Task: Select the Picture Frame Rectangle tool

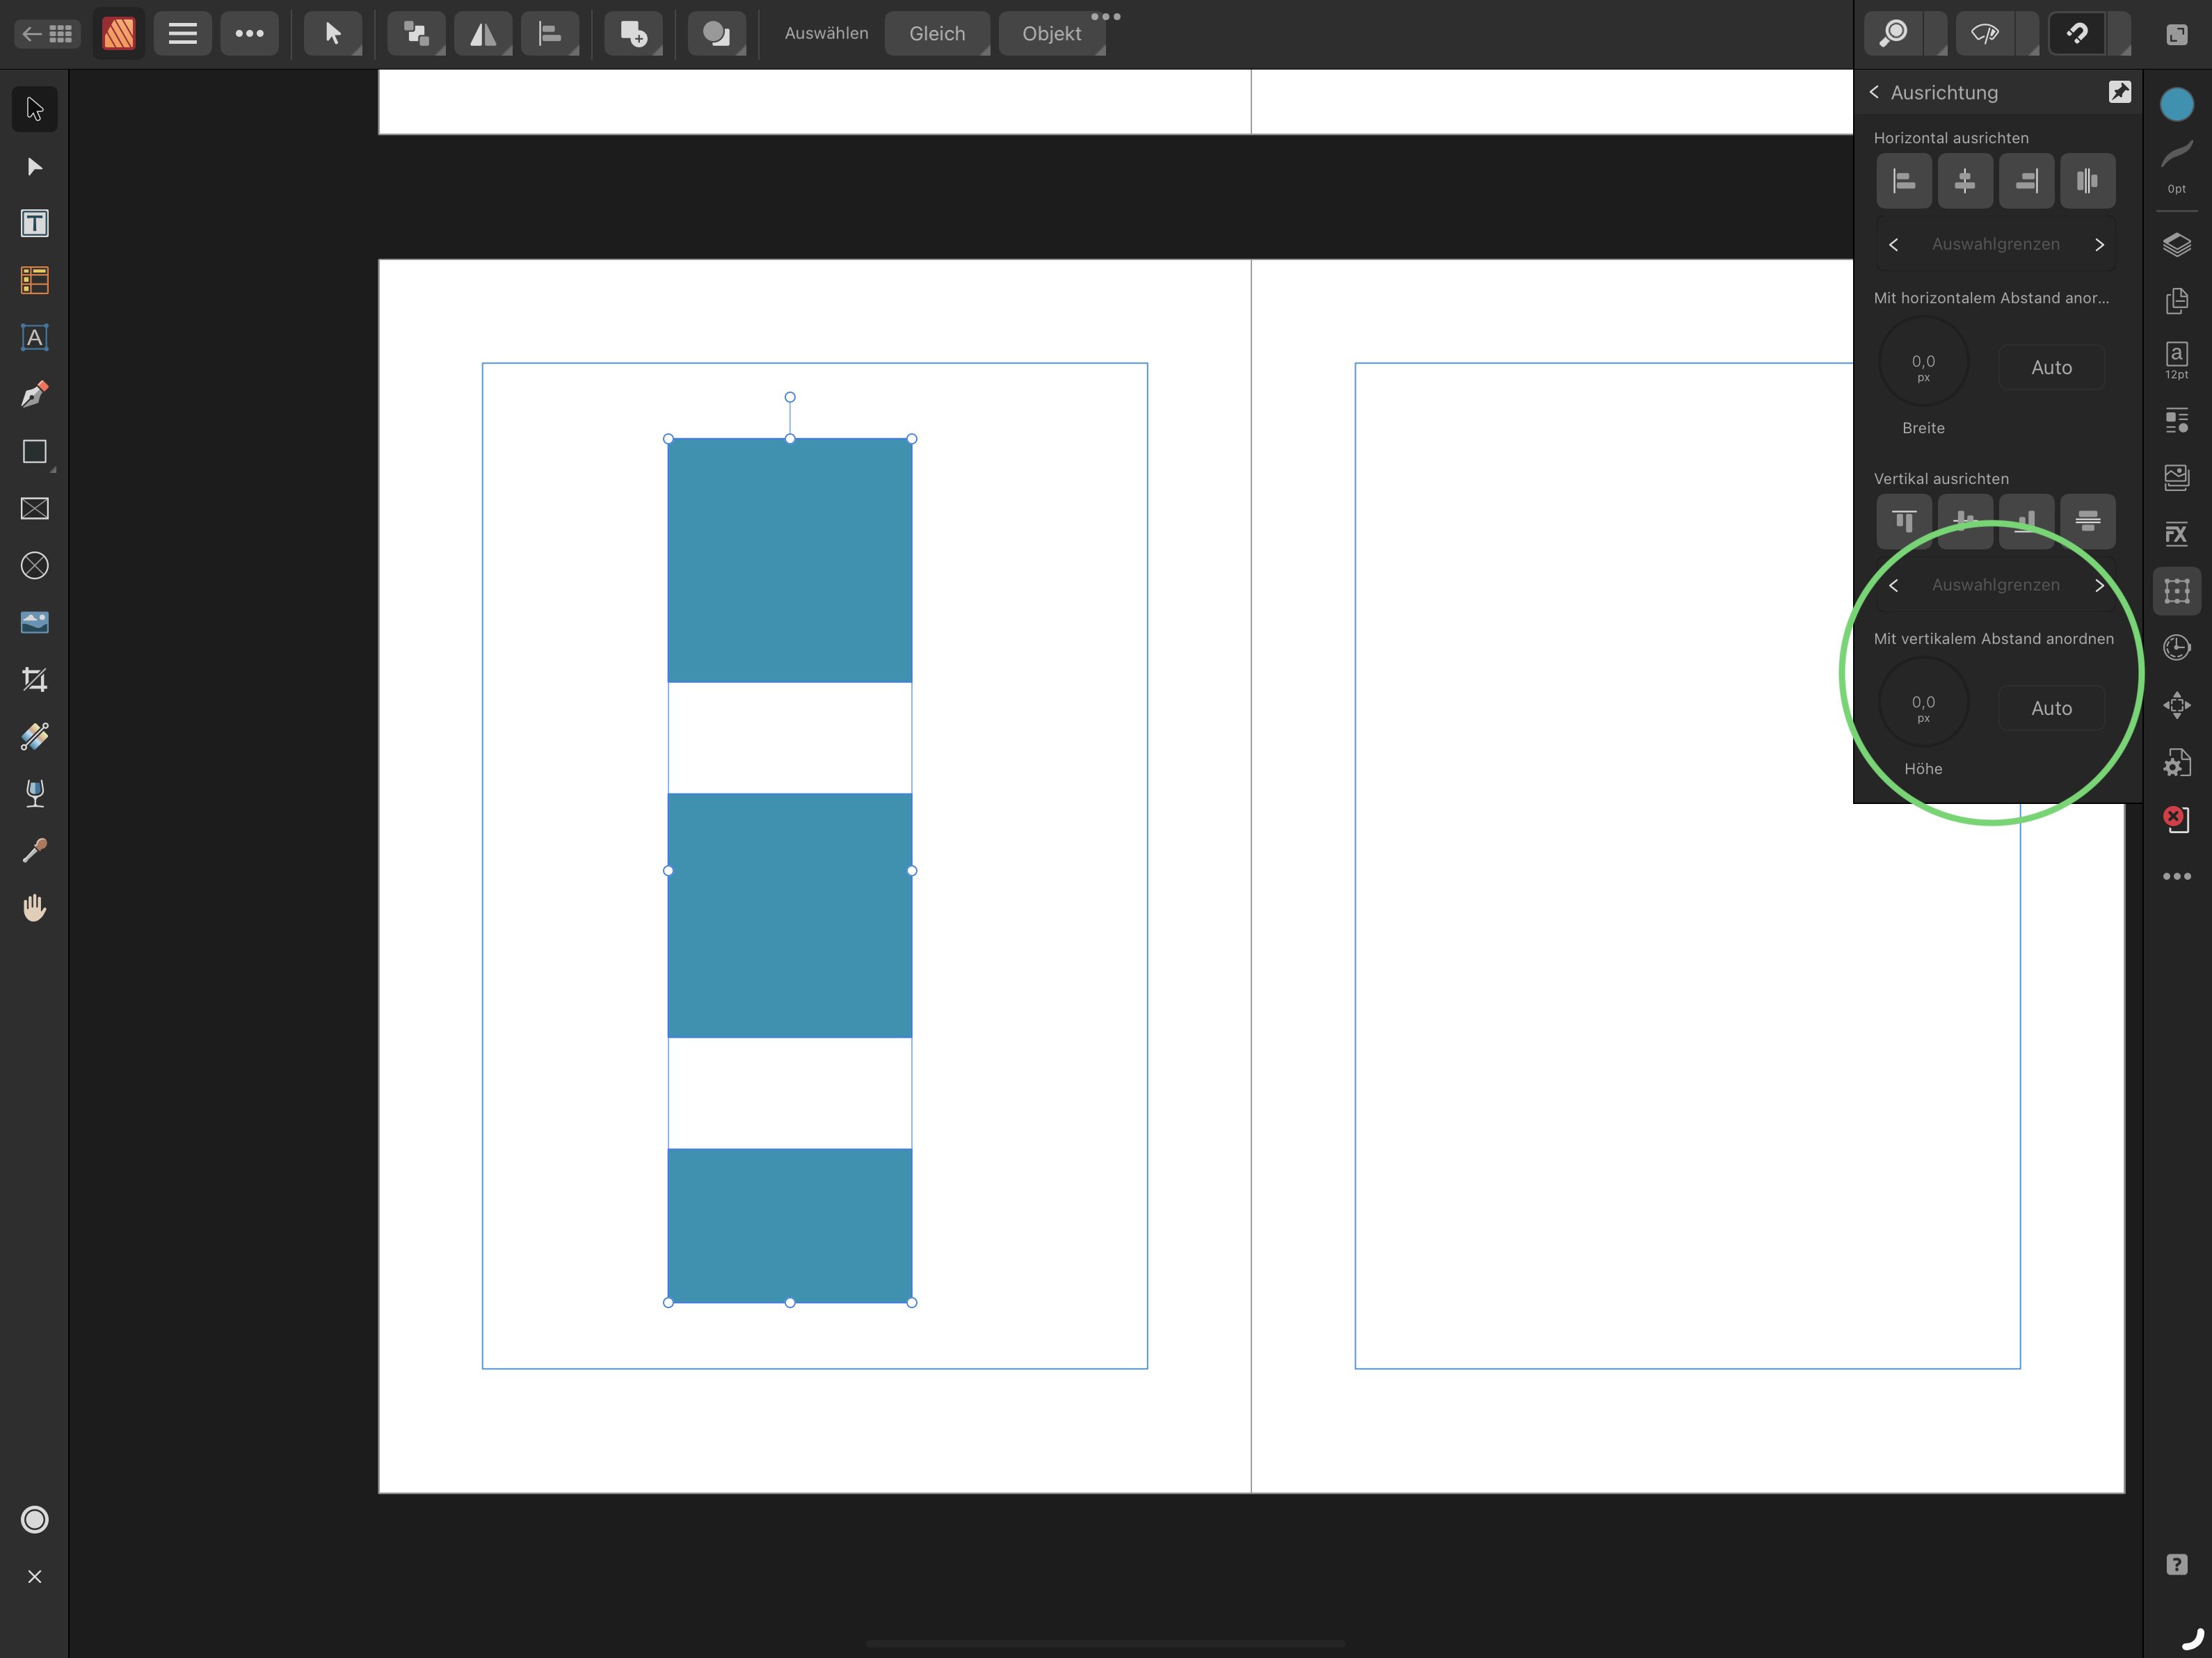Action: (x=34, y=509)
